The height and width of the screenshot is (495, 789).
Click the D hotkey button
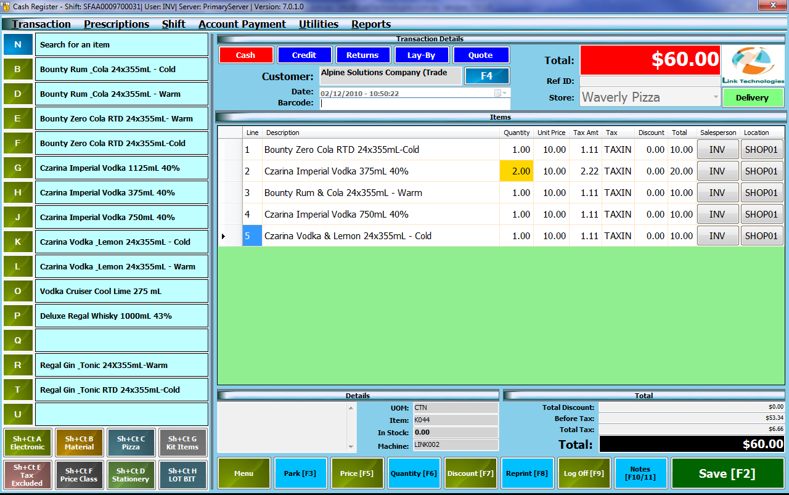click(18, 94)
